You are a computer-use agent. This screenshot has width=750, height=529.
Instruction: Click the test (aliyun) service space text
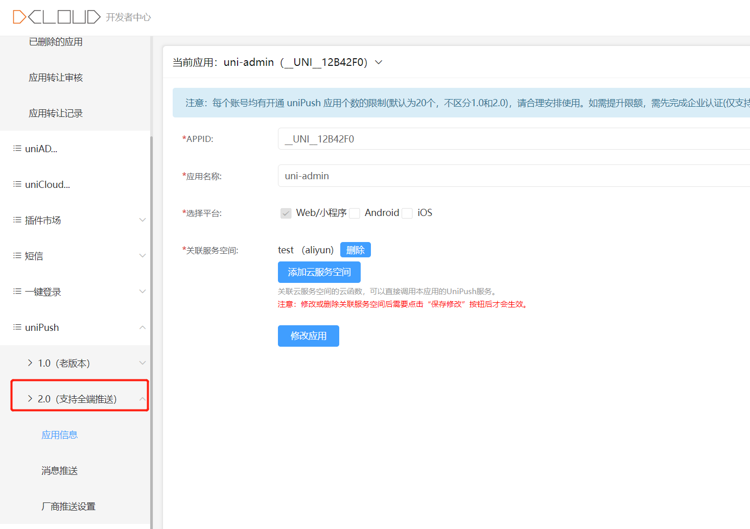[x=306, y=250]
